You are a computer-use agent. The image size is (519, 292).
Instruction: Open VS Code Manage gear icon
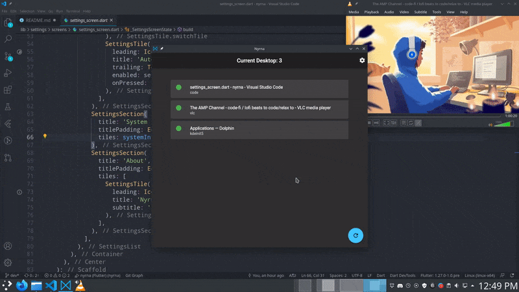point(8,263)
